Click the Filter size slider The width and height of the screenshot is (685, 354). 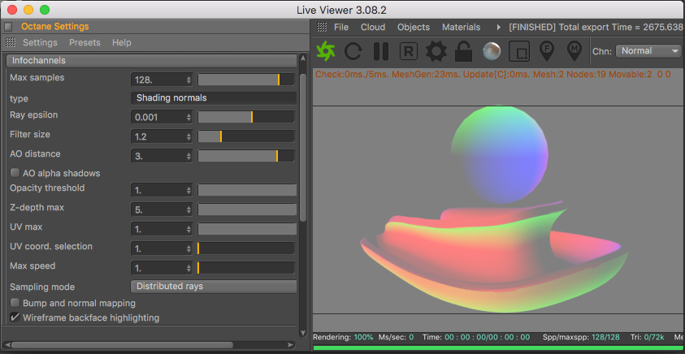pyautogui.click(x=246, y=136)
